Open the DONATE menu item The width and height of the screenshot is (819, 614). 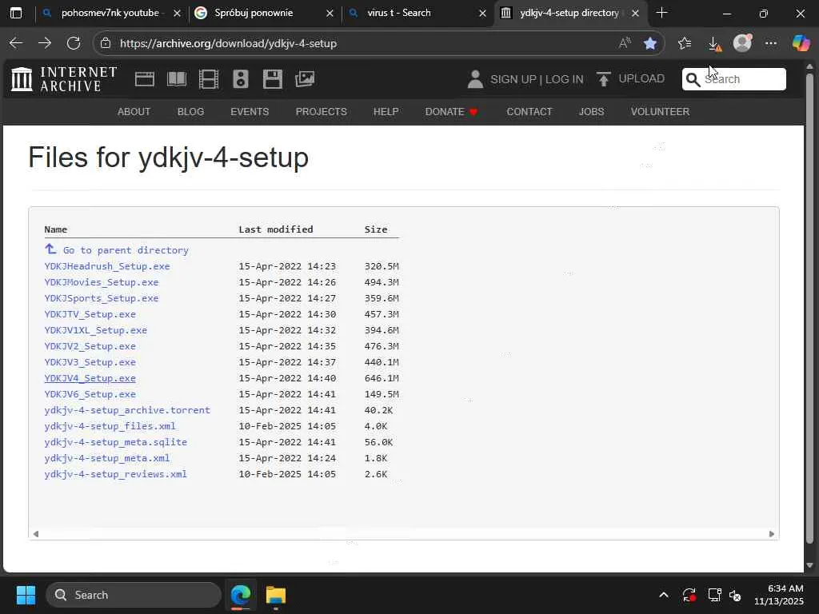click(x=451, y=112)
